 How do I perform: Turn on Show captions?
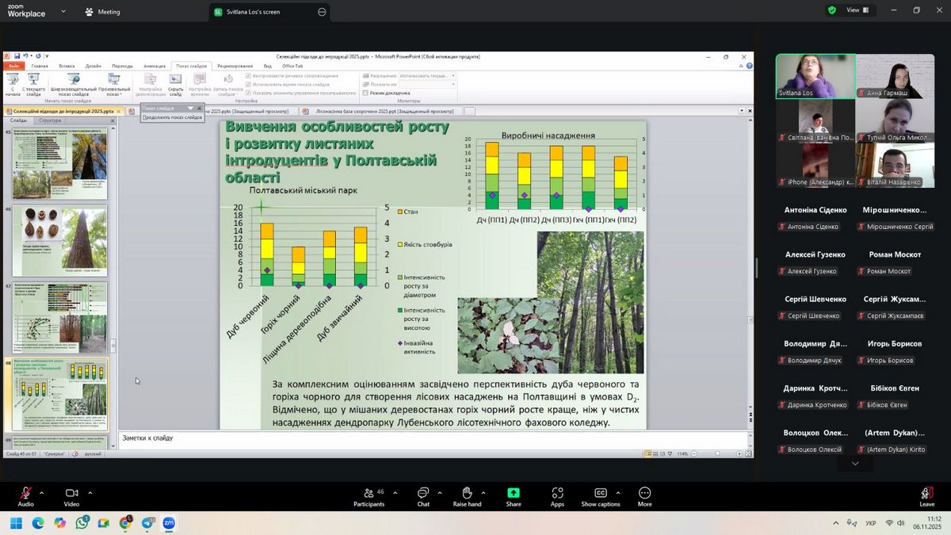tap(600, 494)
